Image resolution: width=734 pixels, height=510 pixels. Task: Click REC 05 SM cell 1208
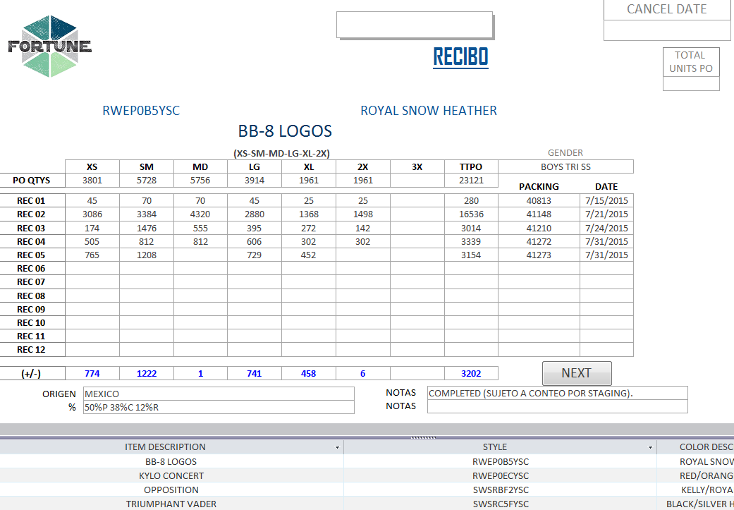click(147, 255)
